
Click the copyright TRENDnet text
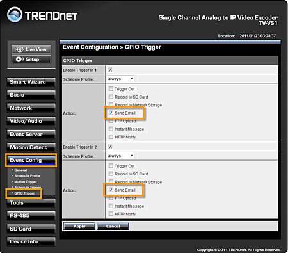pos(239,250)
